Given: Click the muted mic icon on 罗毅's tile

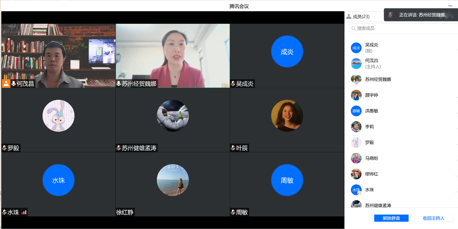Looking at the screenshot, I should coord(4,148).
